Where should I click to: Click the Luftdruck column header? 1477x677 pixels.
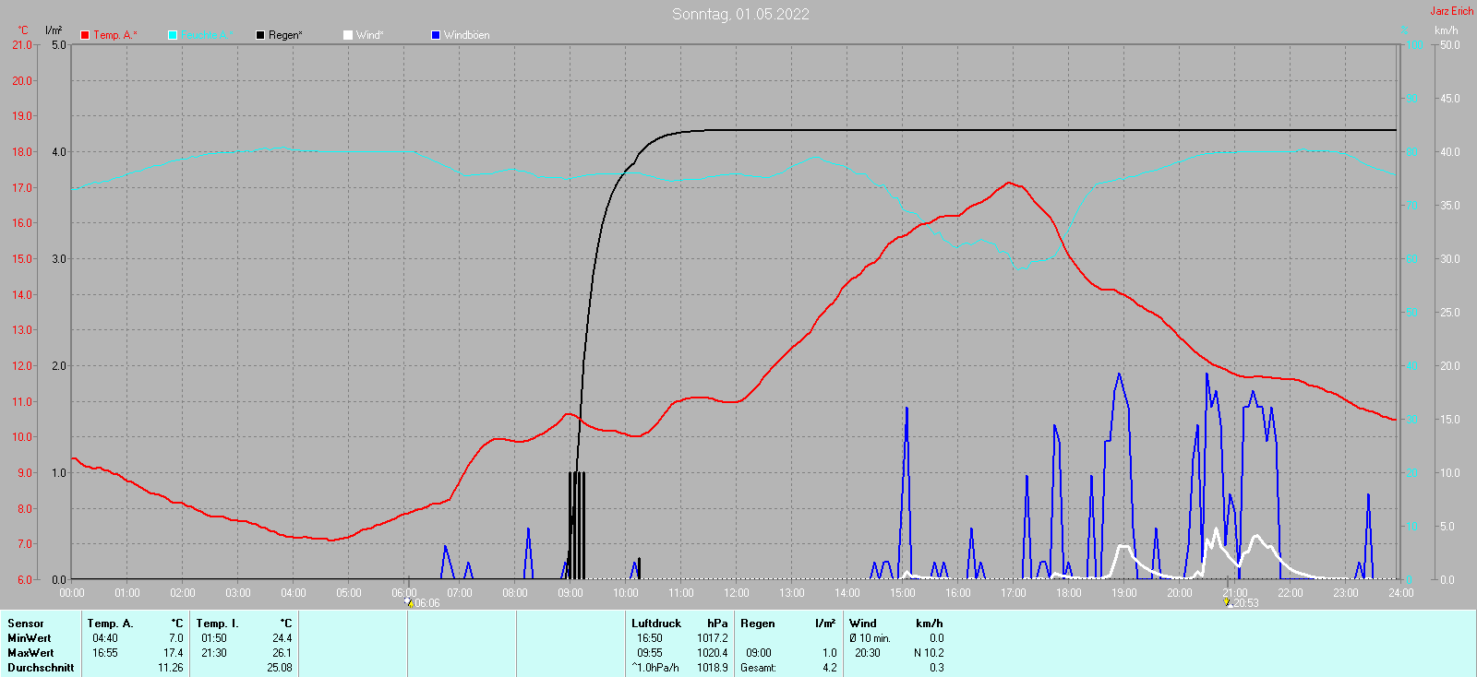point(656,624)
